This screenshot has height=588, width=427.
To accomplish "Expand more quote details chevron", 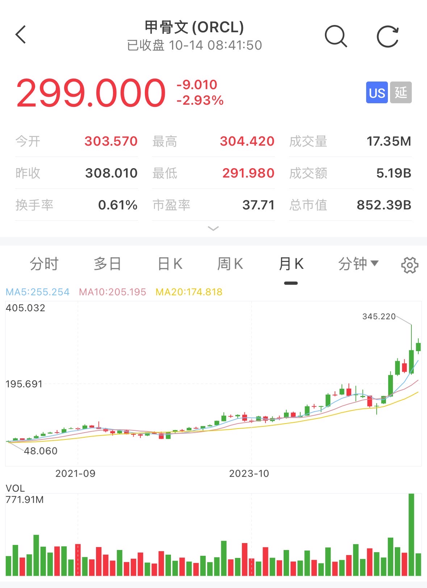I will [213, 228].
